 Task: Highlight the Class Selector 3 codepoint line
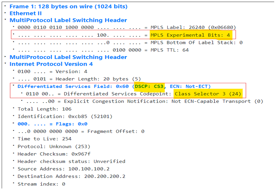coord(134,94)
